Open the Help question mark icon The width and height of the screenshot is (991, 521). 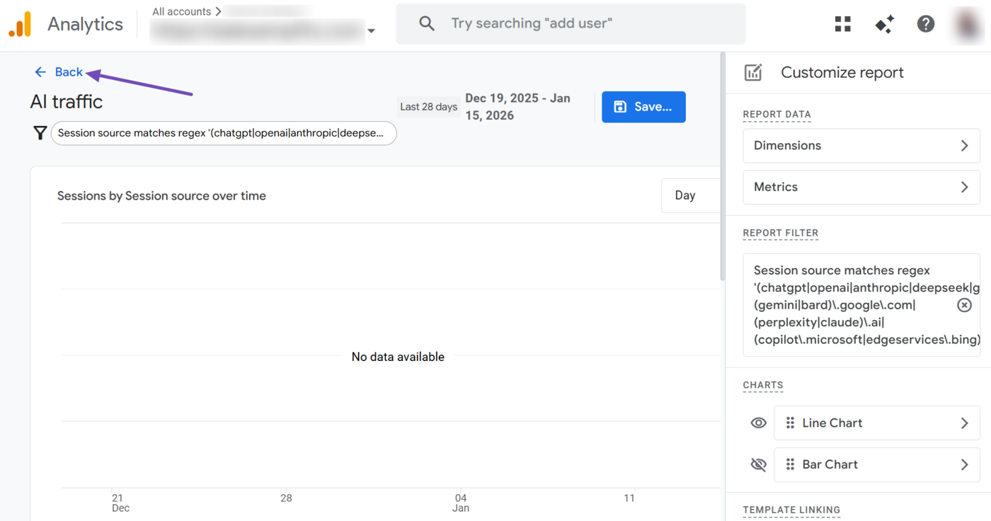(925, 24)
